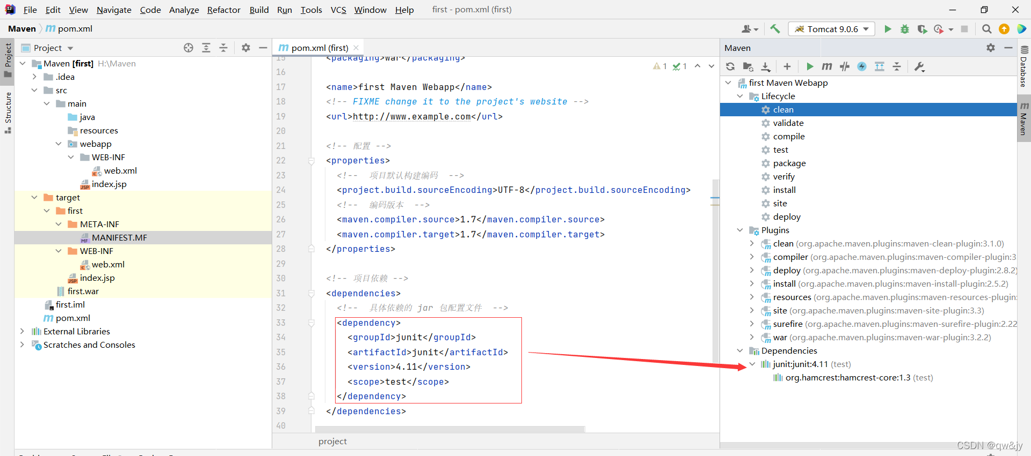Expand all icon in Project panel
This screenshot has width=1031, height=456.
point(206,48)
